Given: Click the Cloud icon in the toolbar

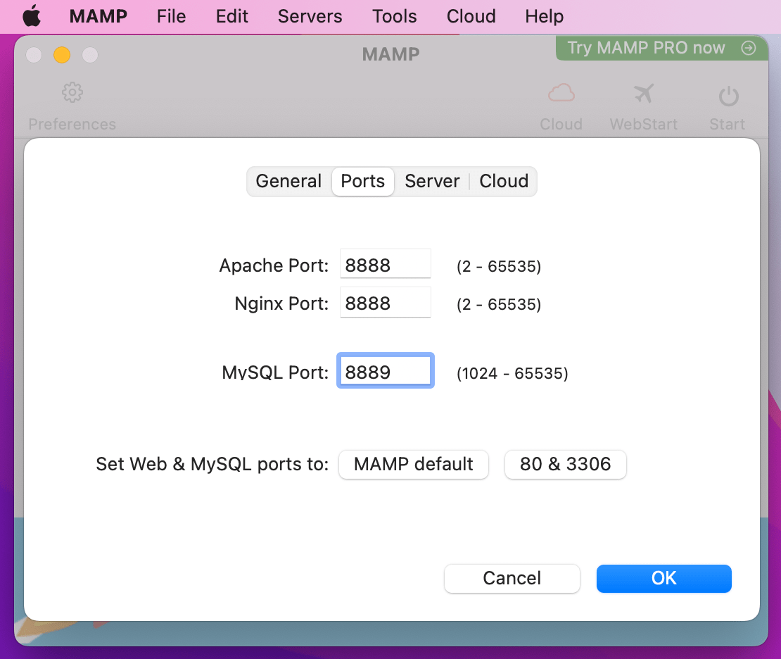Looking at the screenshot, I should coord(561,92).
